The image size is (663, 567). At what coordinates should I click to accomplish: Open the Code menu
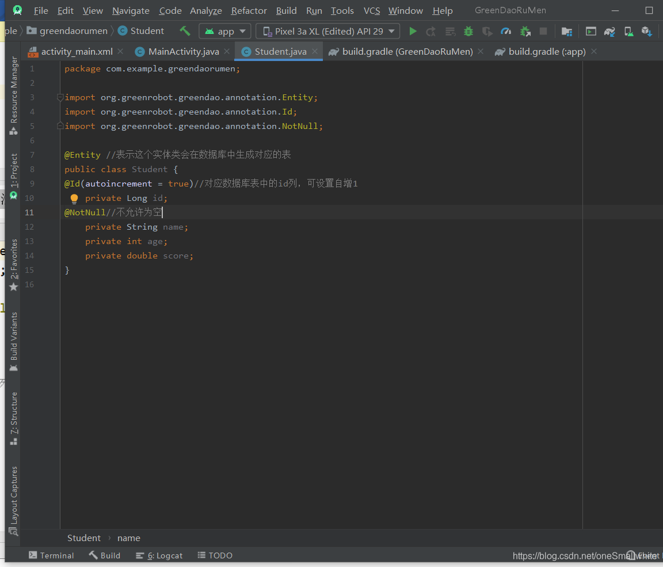tap(170, 10)
